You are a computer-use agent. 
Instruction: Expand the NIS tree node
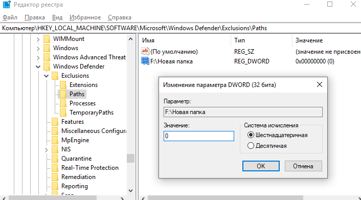[47, 150]
